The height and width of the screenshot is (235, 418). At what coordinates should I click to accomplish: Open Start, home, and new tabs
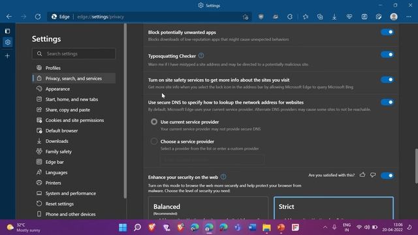pyautogui.click(x=74, y=99)
